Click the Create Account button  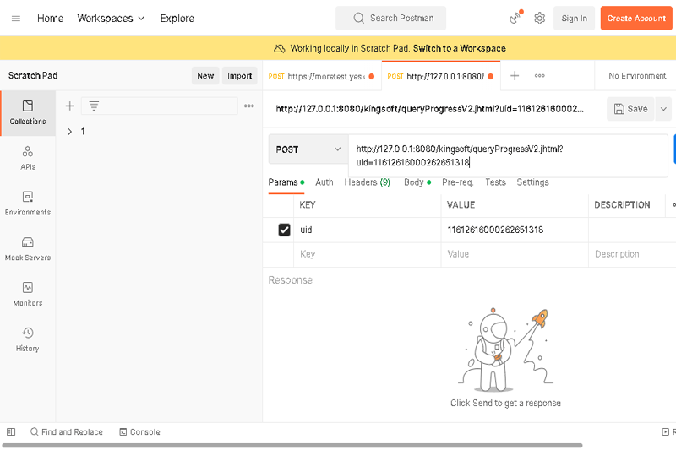click(x=636, y=18)
